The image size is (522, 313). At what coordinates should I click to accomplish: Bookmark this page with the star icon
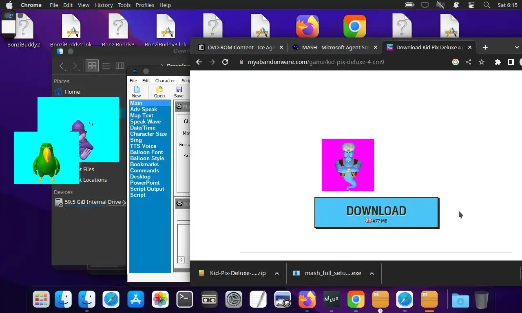(482, 62)
